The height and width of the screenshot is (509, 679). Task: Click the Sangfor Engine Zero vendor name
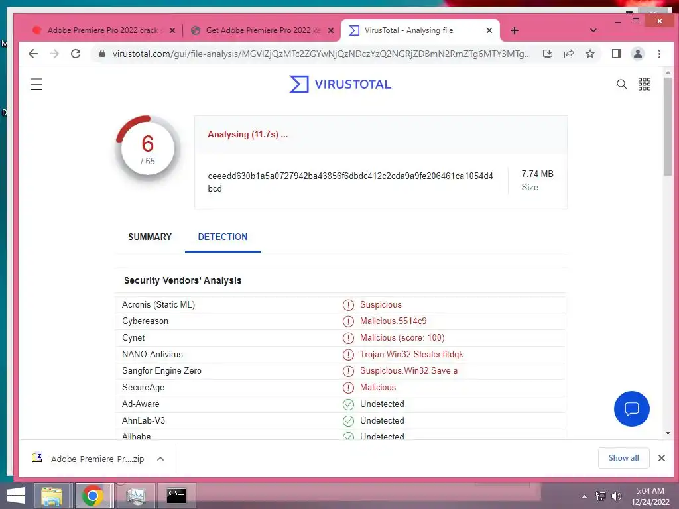[162, 371]
